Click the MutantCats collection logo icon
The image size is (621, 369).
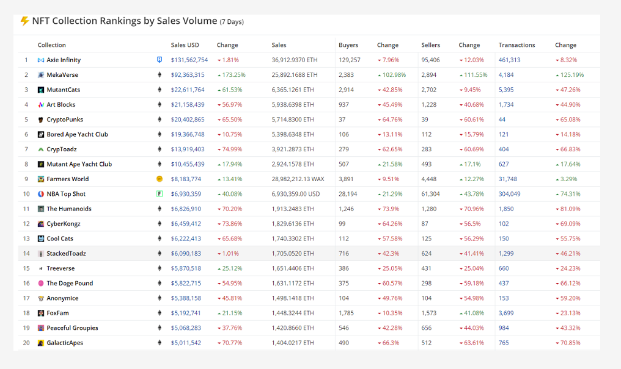41,90
